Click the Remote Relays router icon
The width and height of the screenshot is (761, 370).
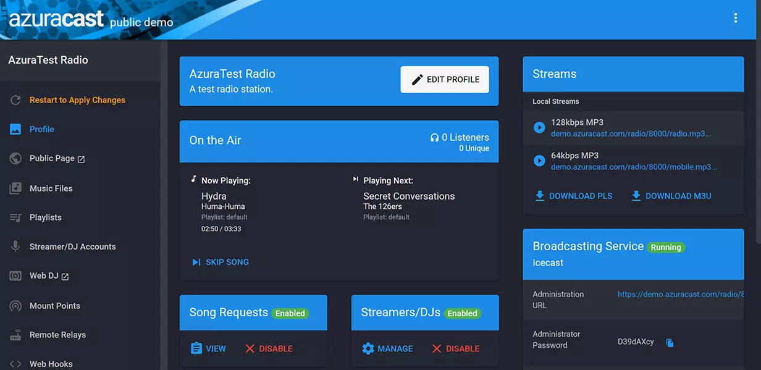[x=15, y=335]
